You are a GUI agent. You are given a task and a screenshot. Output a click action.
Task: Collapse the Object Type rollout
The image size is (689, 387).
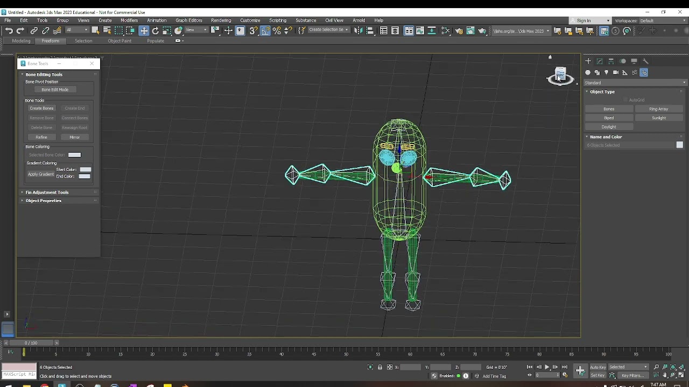pyautogui.click(x=602, y=91)
